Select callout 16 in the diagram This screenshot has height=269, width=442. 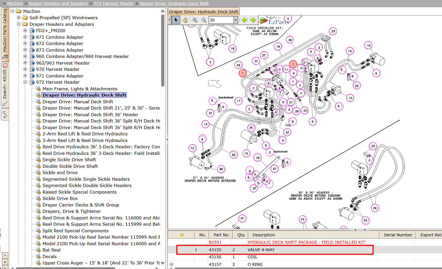(x=233, y=49)
